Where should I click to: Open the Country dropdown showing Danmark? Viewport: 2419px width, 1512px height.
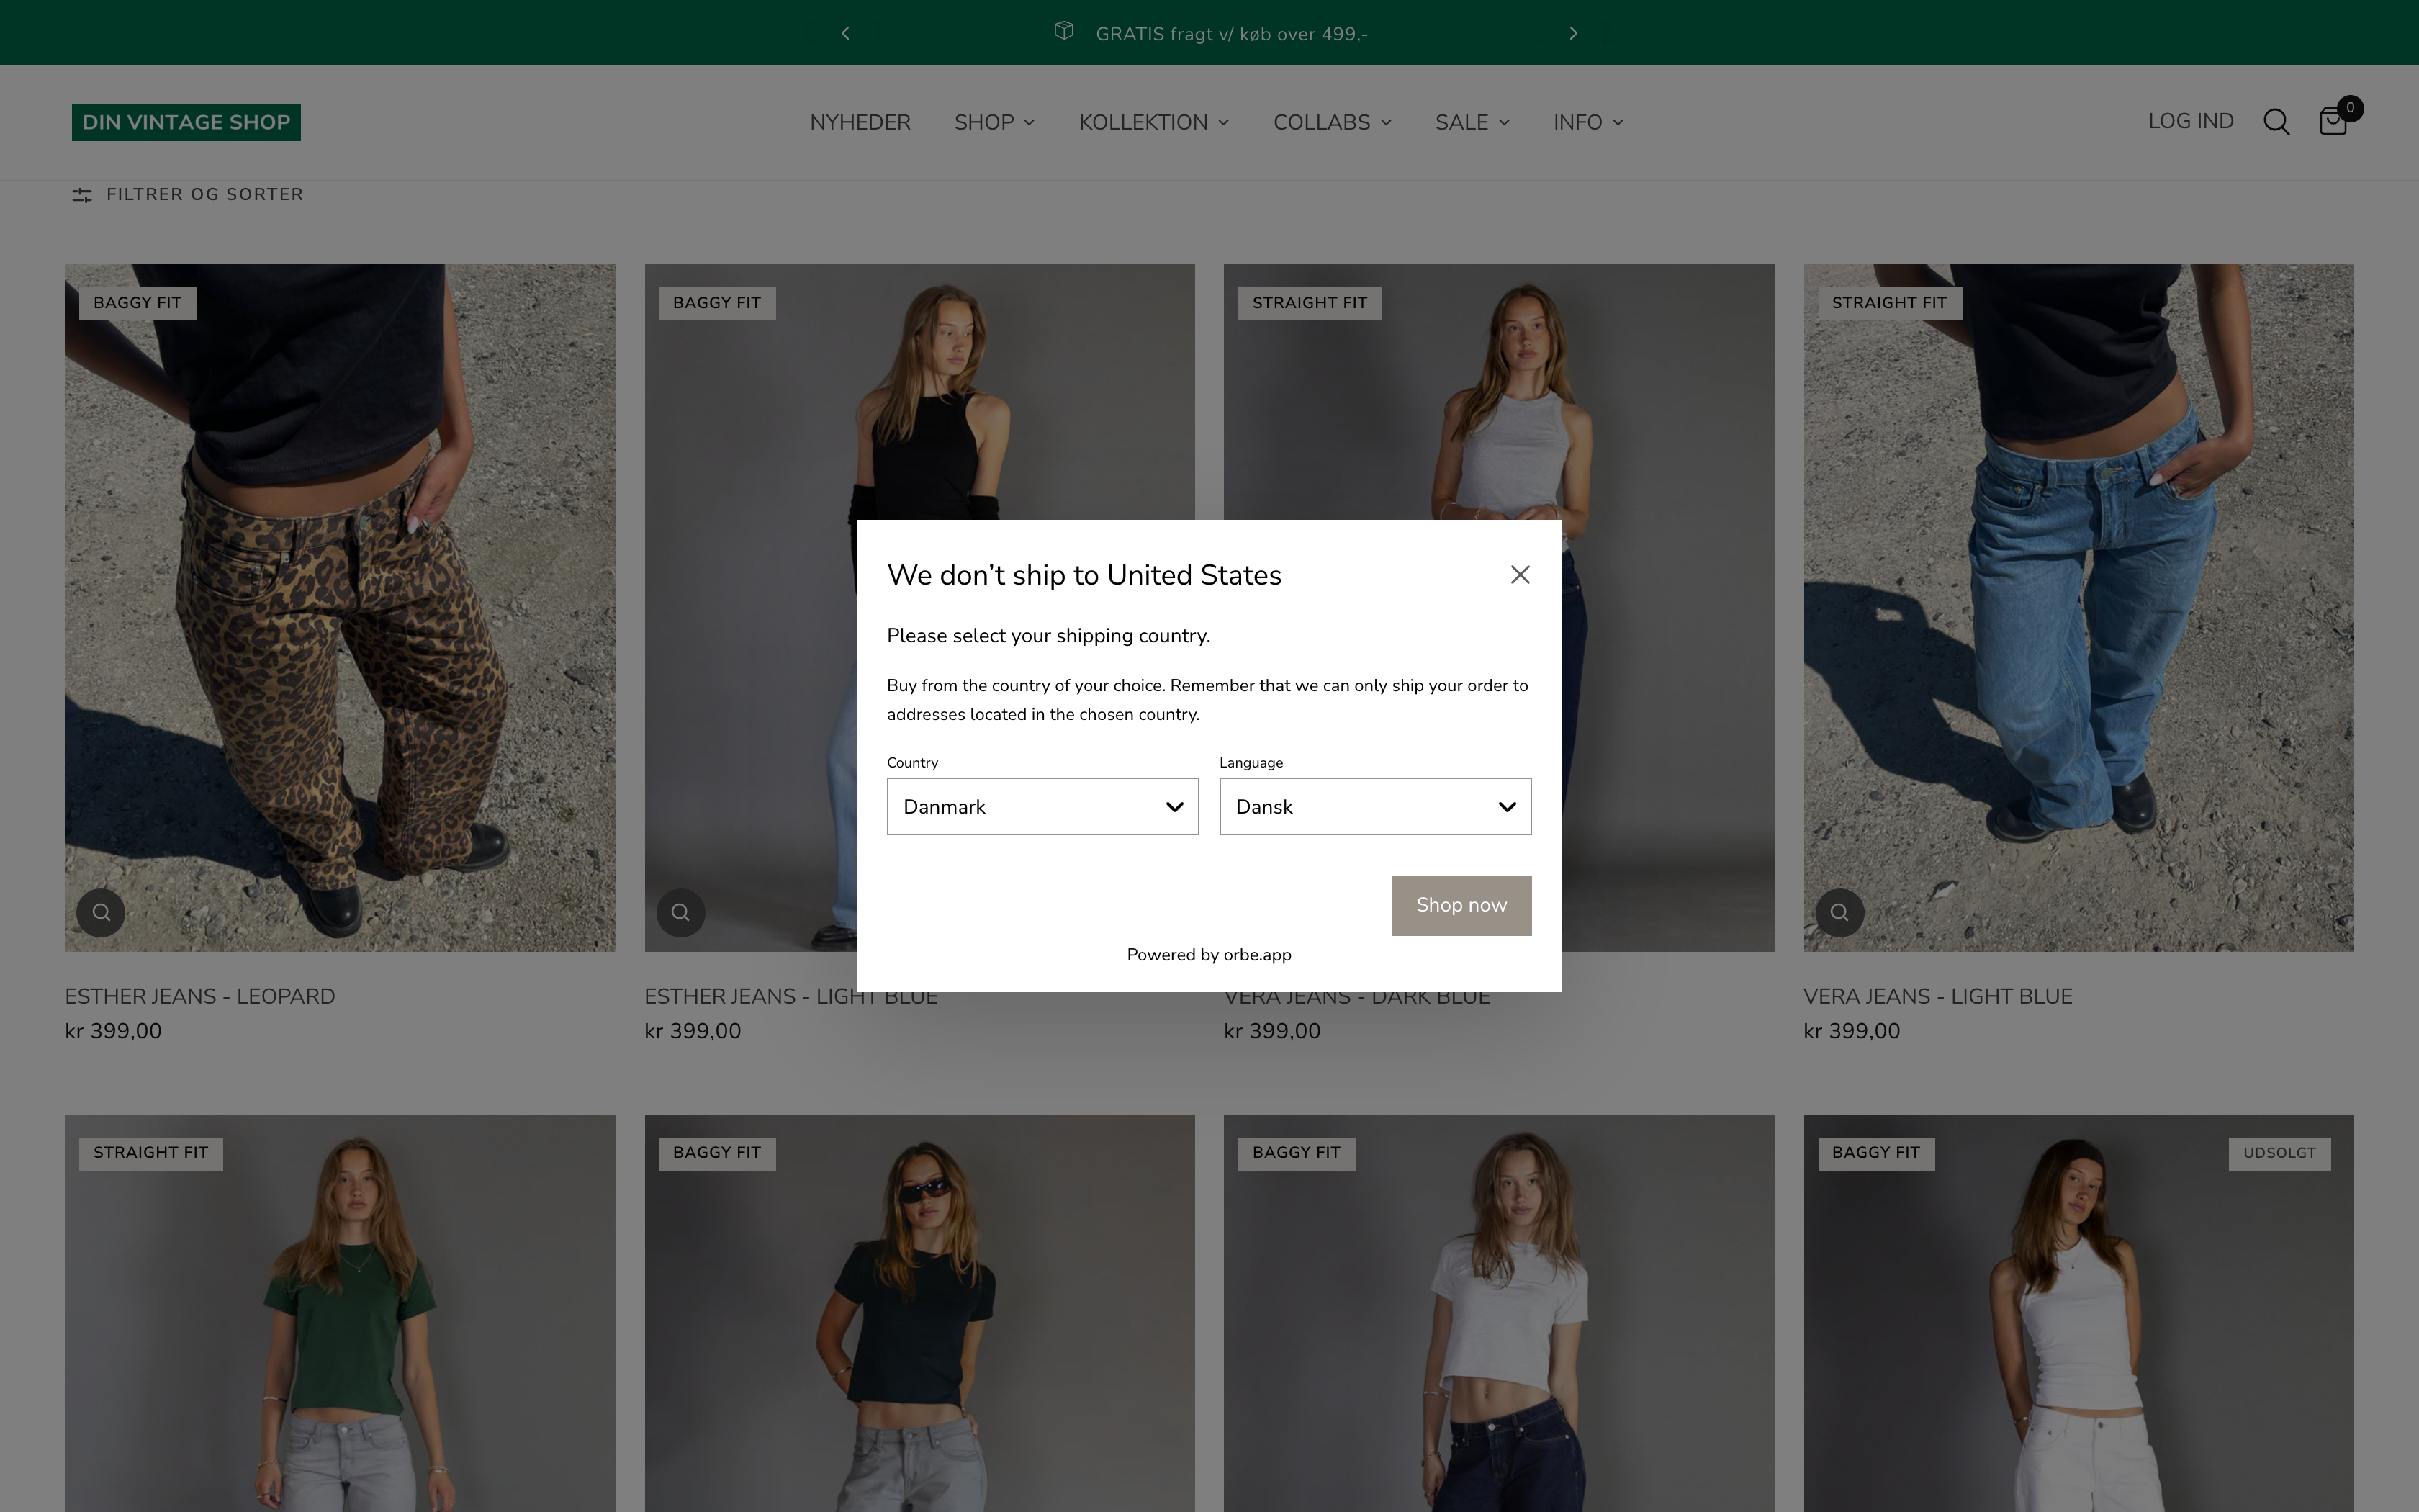[x=1042, y=806]
